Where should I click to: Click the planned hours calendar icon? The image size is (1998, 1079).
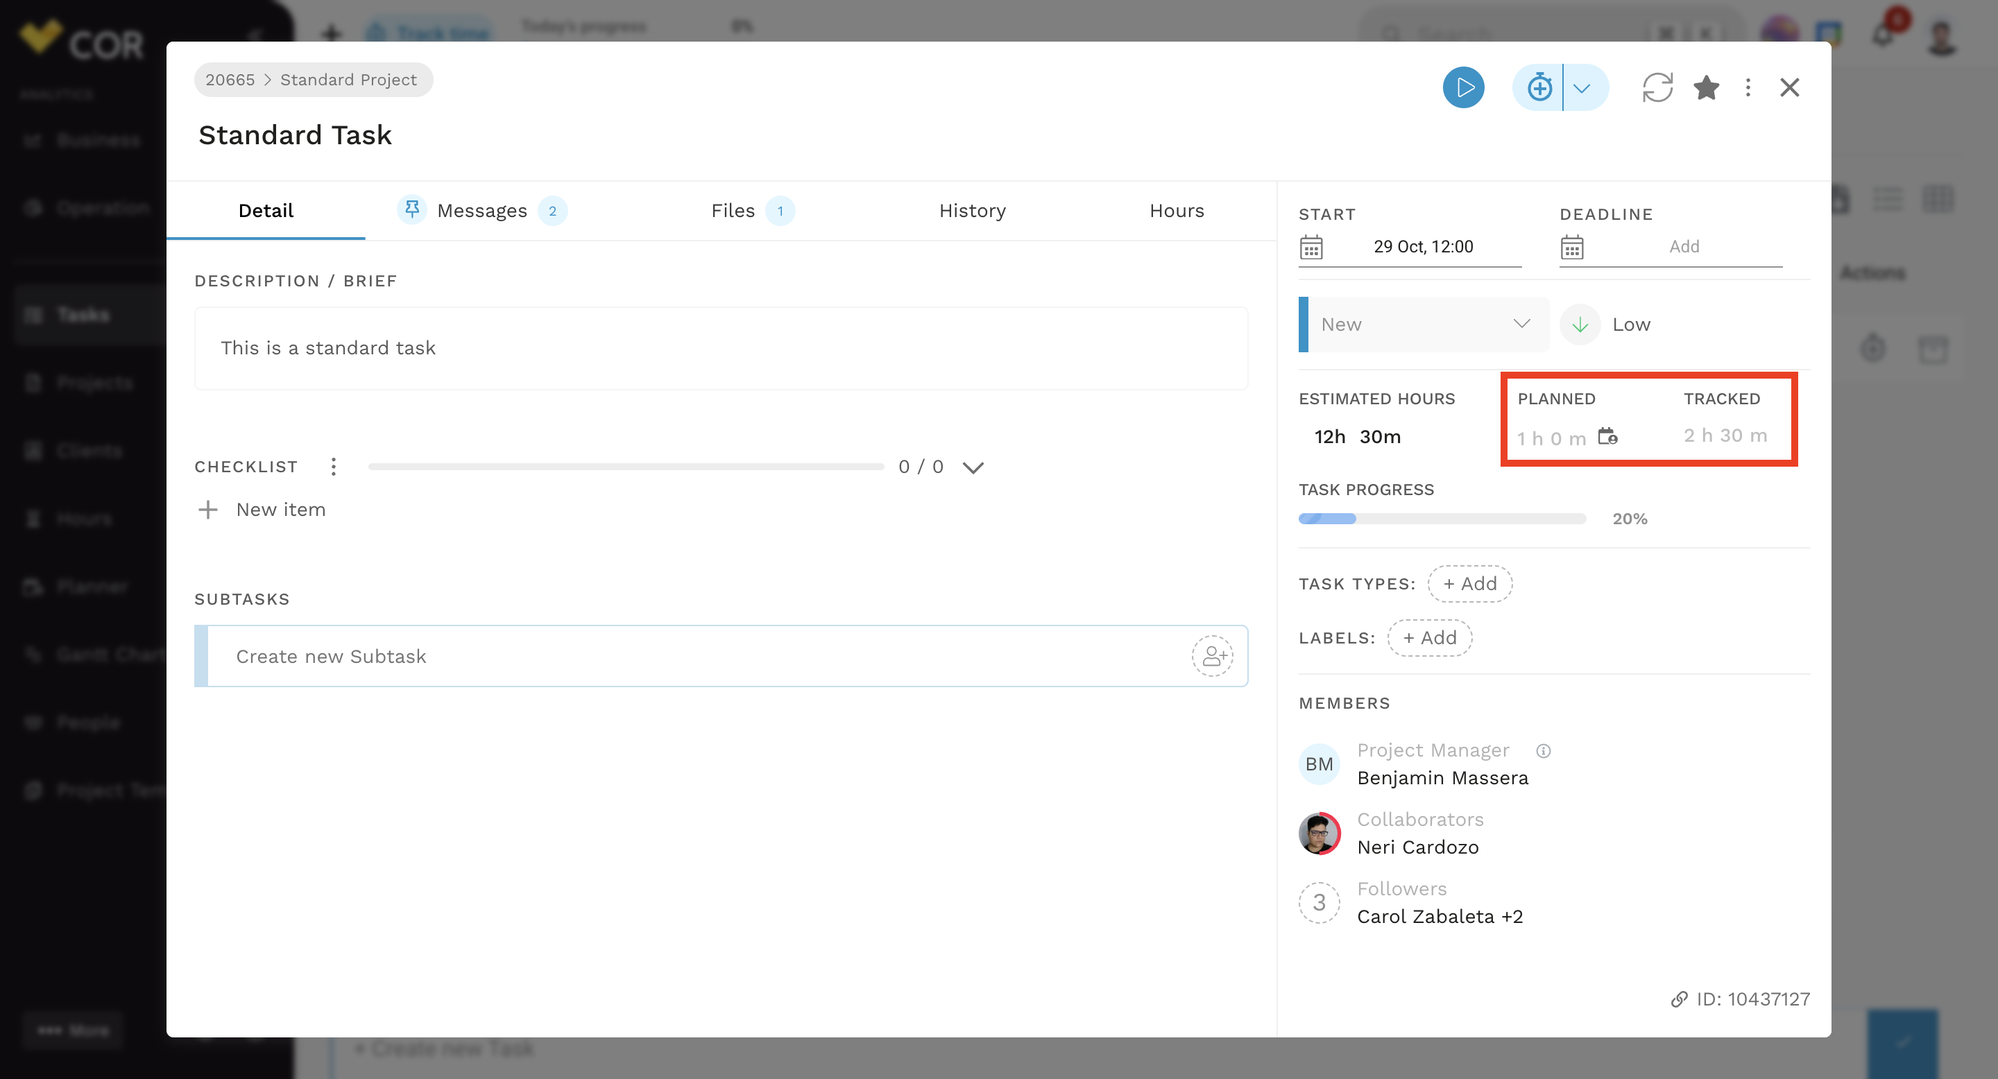[x=1607, y=436]
